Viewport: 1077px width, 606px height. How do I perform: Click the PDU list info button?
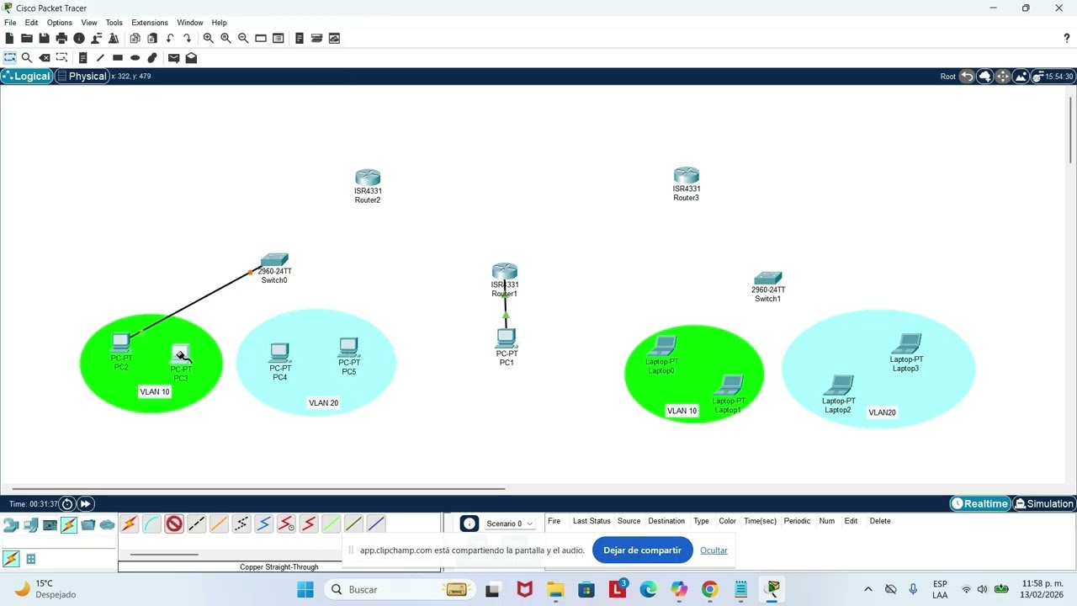click(470, 524)
